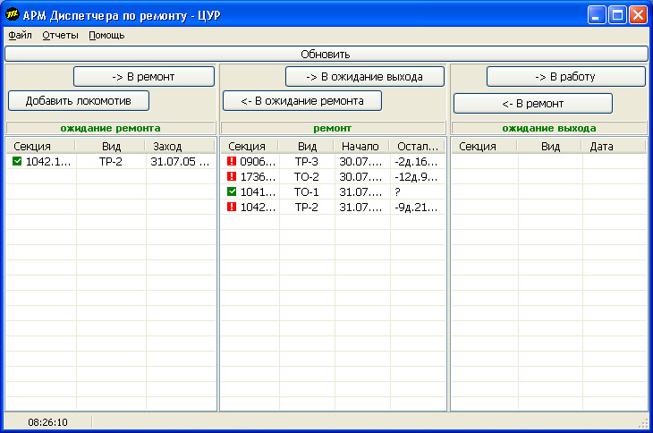Click '-> В ожидание выхода' button
Viewport: 653px width, 433px height.
coord(365,77)
